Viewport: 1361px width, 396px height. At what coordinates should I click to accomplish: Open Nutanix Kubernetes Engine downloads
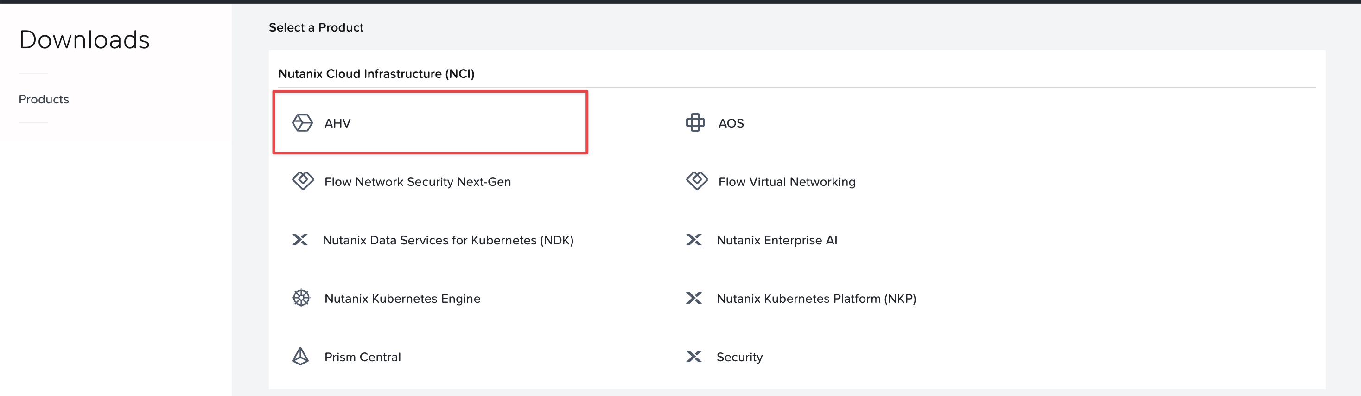402,299
